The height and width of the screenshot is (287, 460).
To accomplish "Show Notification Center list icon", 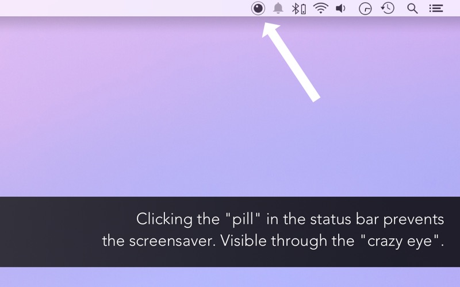I will pyautogui.click(x=436, y=8).
